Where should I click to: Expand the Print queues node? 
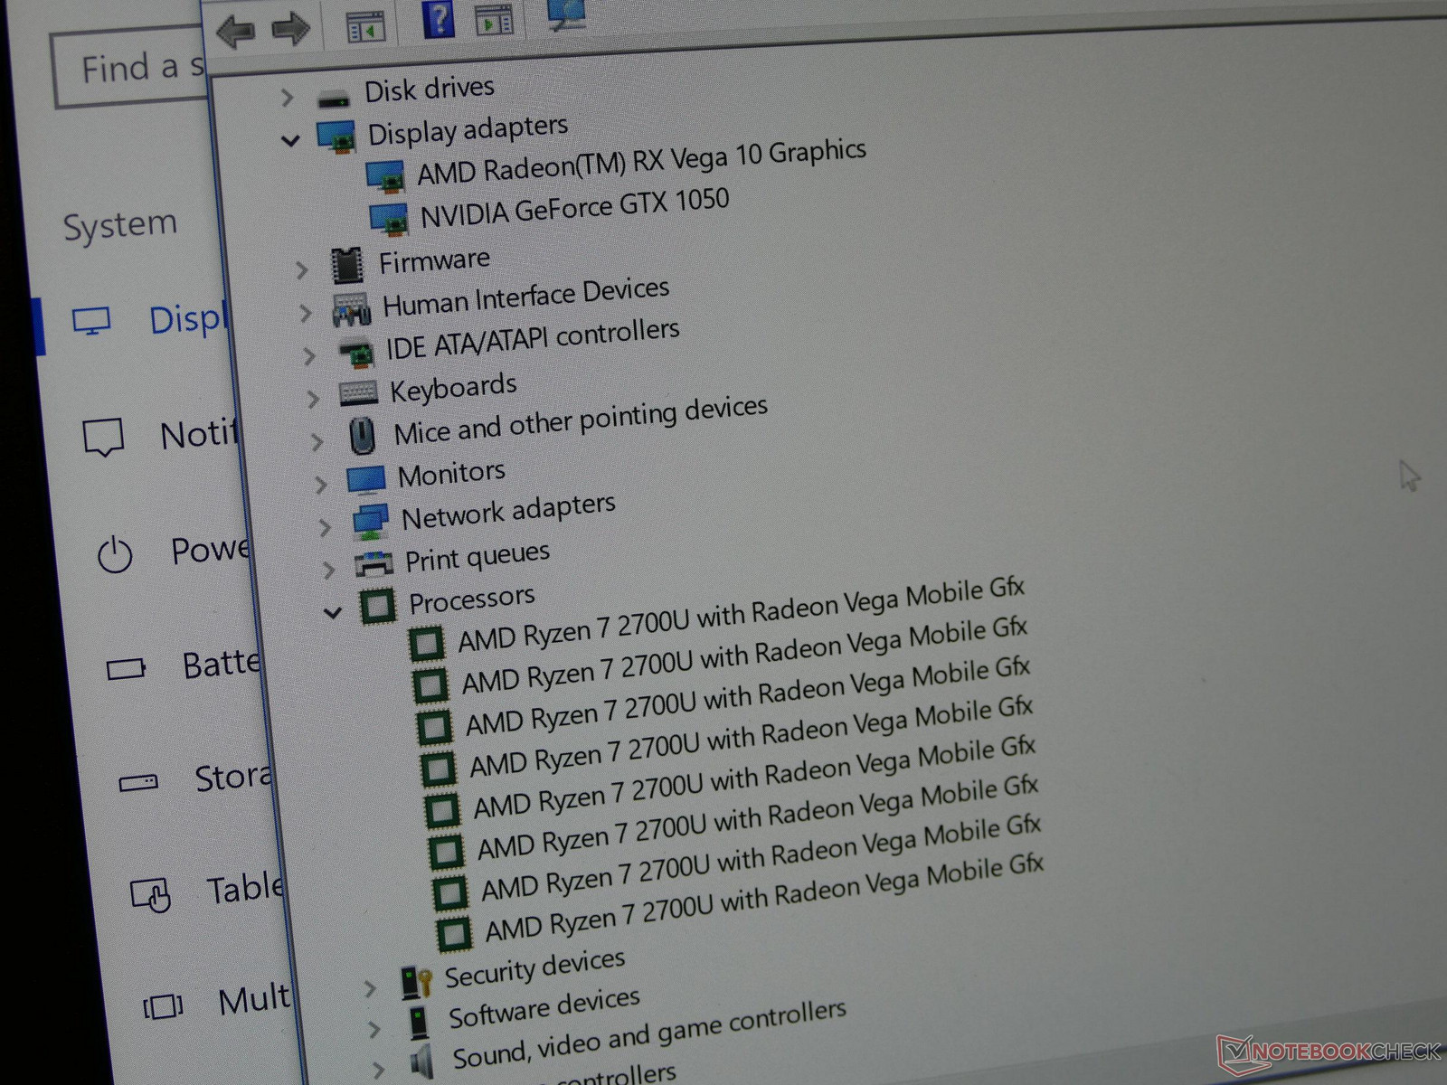coord(329,569)
